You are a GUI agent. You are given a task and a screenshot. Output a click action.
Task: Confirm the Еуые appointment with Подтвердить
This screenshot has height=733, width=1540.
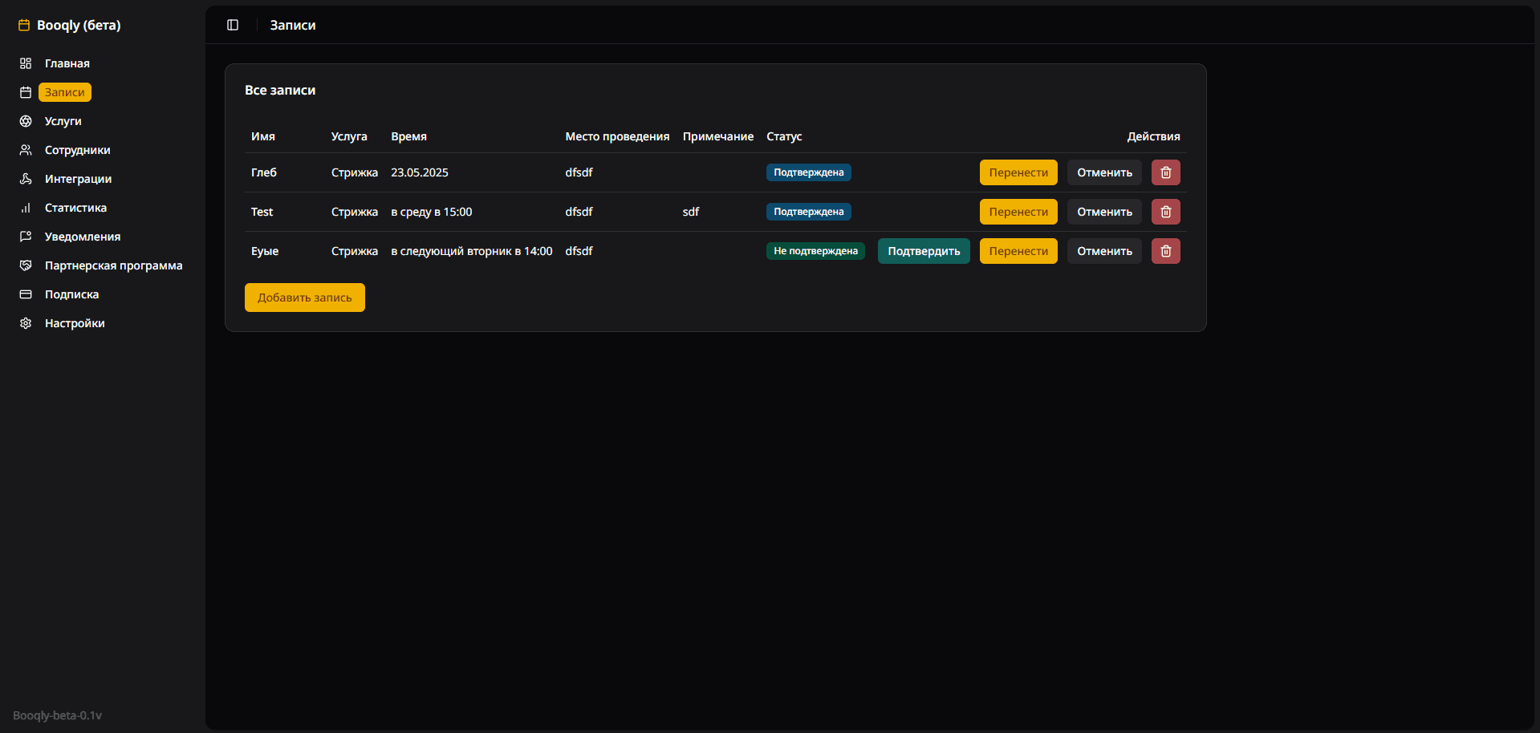pos(924,251)
